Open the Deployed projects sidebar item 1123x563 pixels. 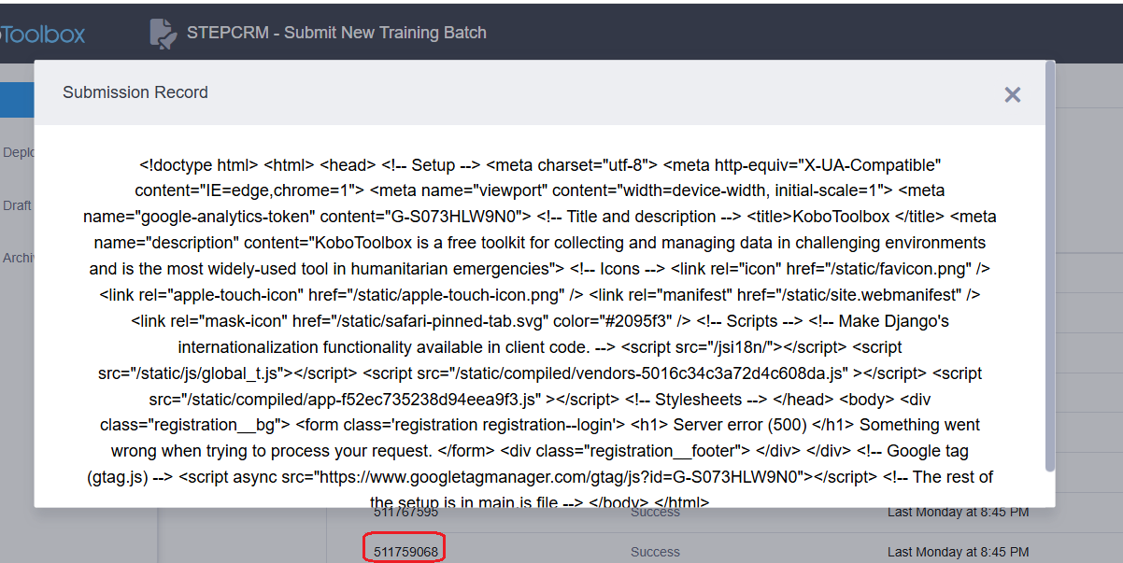tap(17, 152)
